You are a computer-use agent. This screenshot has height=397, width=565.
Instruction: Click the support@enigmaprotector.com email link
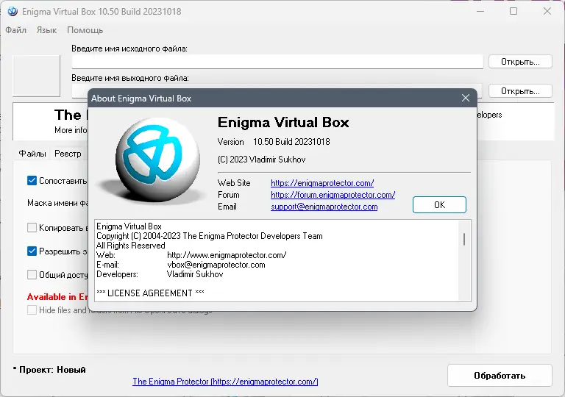click(324, 207)
